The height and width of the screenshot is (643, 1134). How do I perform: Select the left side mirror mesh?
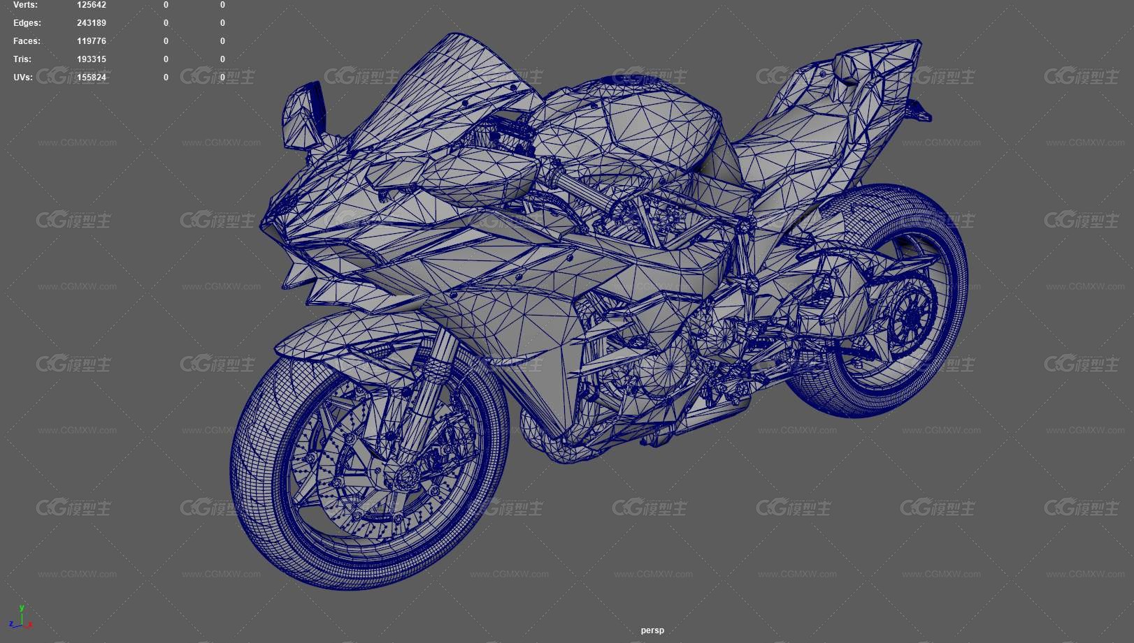[304, 115]
